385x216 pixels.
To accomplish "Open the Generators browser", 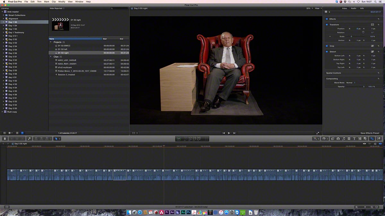I will click(360, 139).
